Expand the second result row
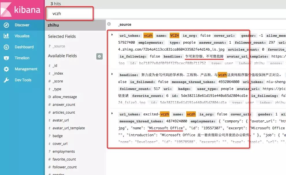The width and height of the screenshot is (286, 175). tap(112, 74)
